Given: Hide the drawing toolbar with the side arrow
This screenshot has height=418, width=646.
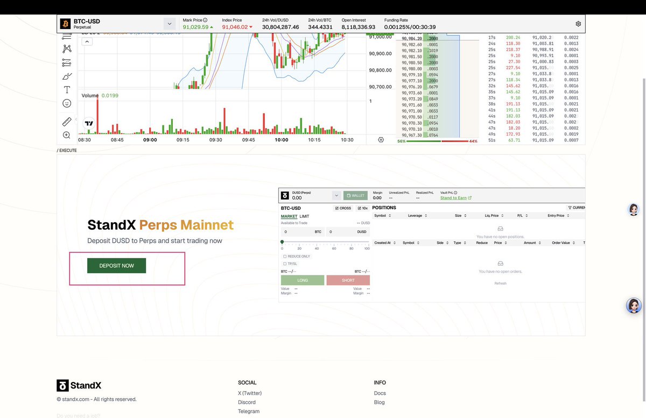Looking at the screenshot, I should tap(76, 119).
